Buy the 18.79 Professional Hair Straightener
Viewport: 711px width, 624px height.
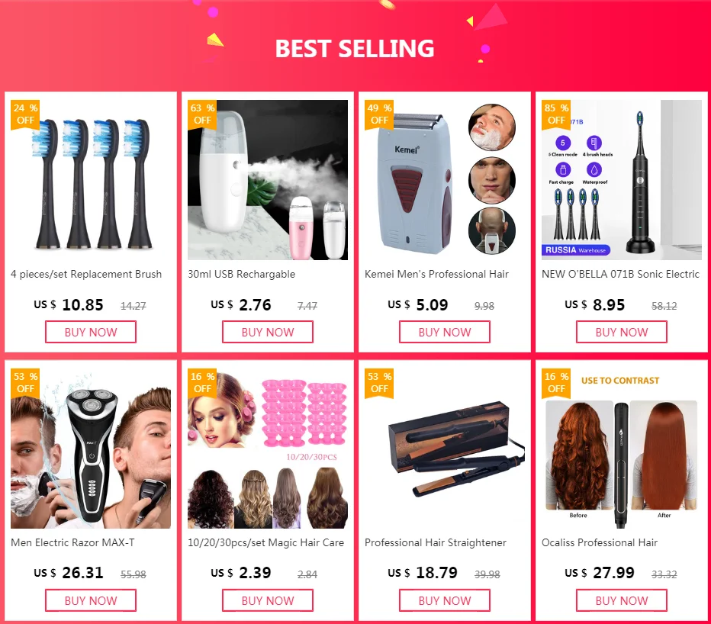[445, 600]
